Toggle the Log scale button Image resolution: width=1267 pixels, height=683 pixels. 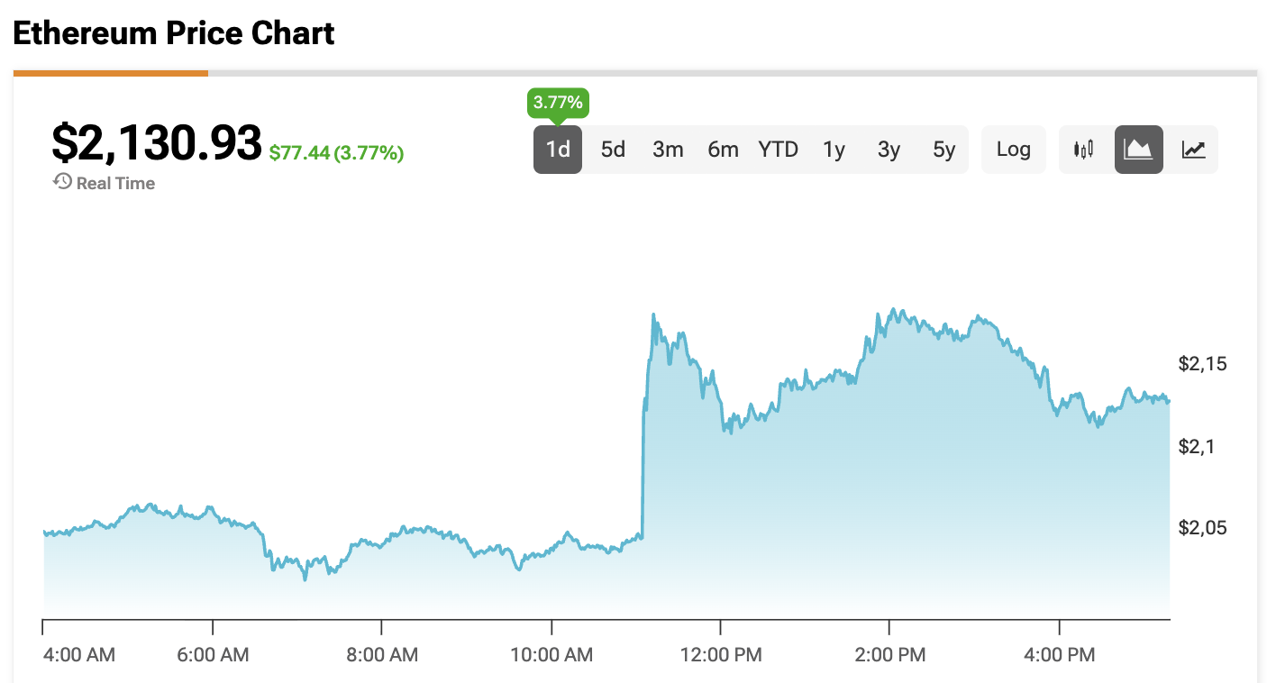click(1013, 150)
